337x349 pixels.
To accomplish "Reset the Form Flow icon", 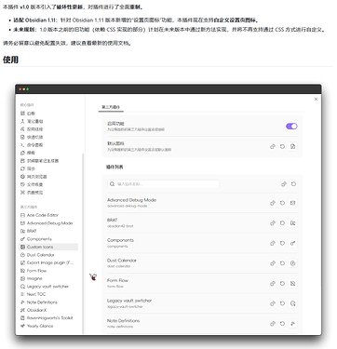I will (282, 284).
